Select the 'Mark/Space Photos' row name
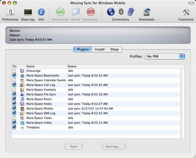This screenshot has width=196, height=158. click(x=40, y=109)
